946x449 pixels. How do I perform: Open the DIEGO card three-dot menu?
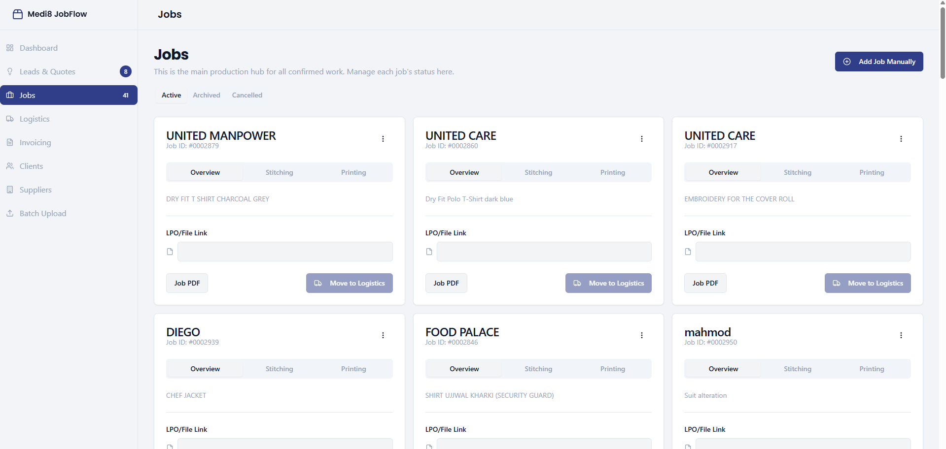[383, 335]
